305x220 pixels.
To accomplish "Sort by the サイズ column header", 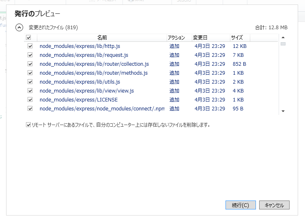I will pos(240,38).
